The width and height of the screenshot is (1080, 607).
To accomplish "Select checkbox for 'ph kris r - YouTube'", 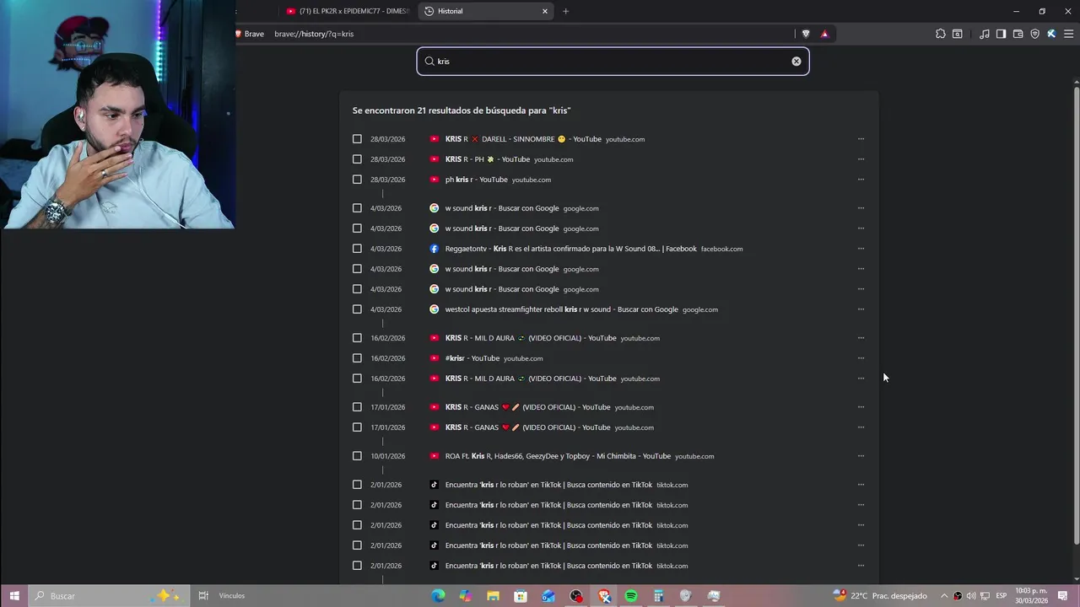I will [357, 180].
